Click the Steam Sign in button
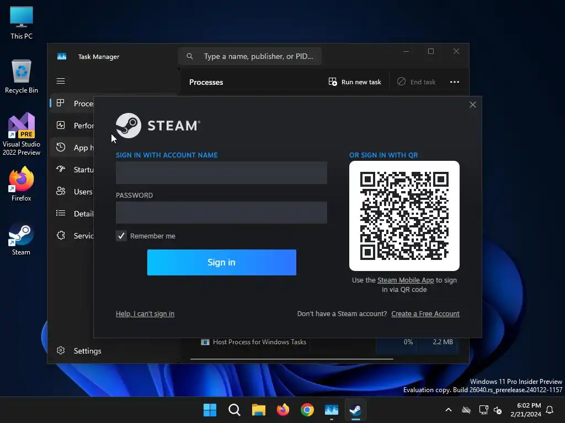 tap(222, 262)
